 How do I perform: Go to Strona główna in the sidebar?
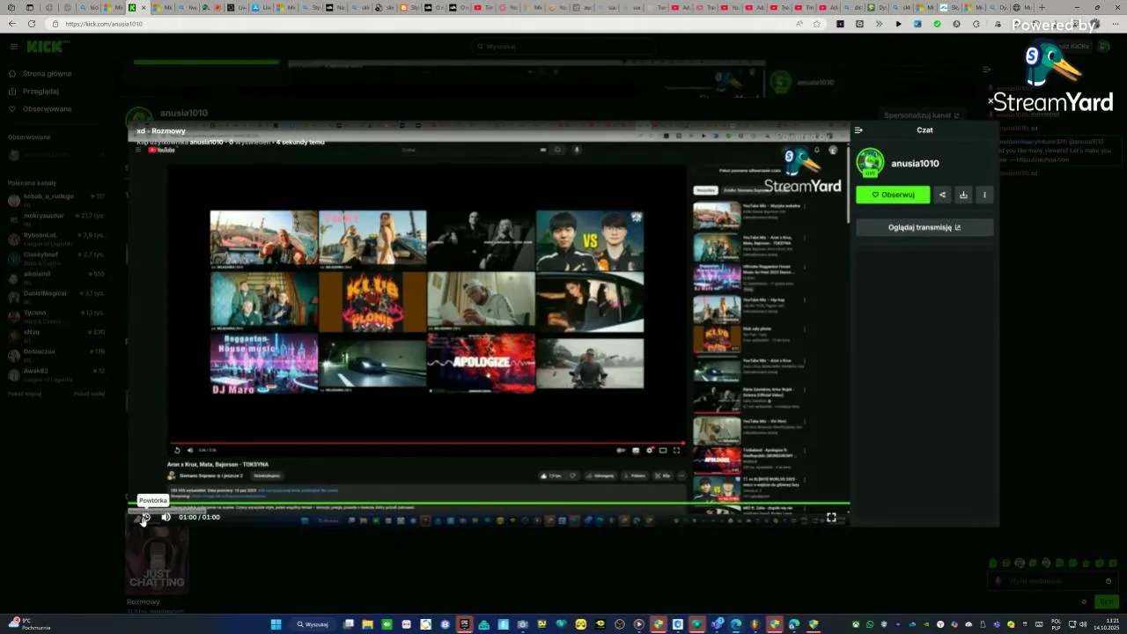pos(41,74)
